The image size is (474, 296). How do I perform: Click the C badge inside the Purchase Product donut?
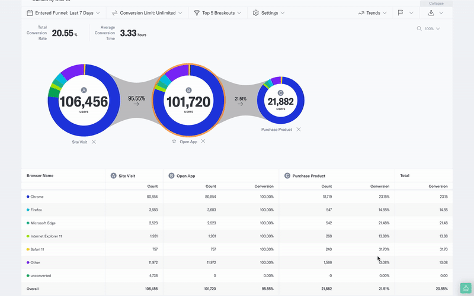click(x=280, y=93)
